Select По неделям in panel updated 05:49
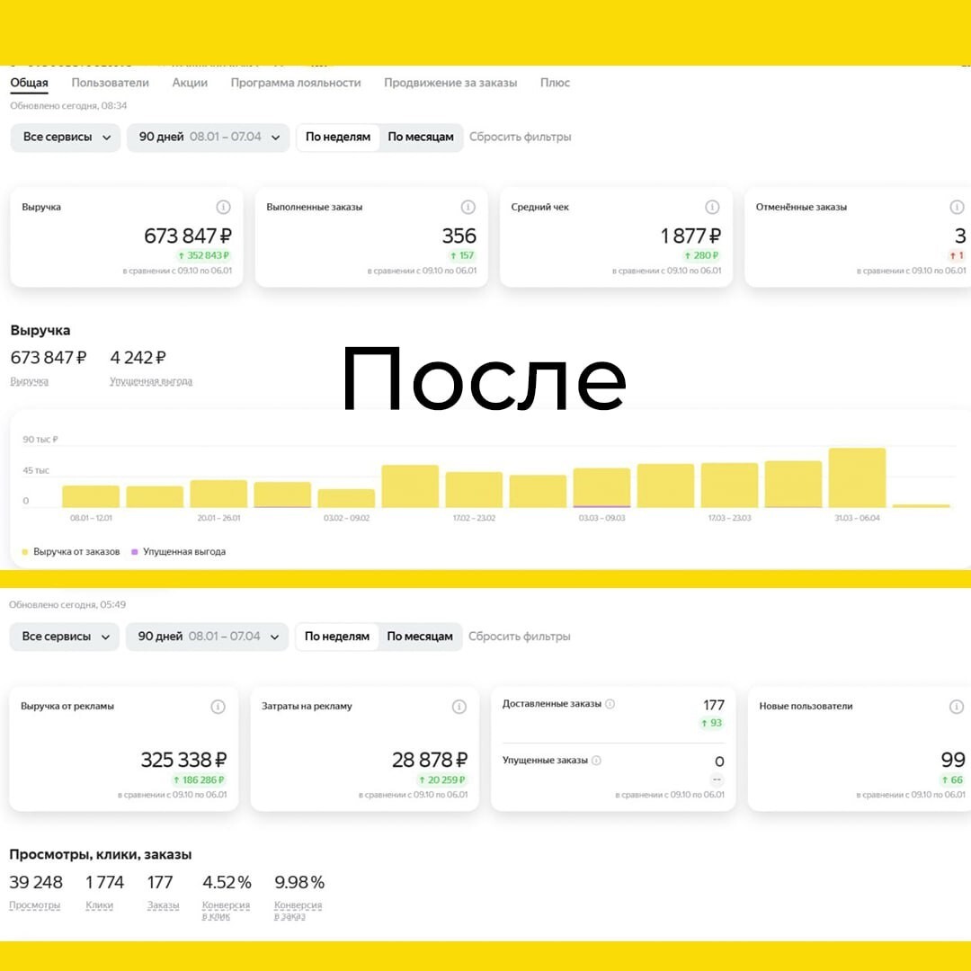This screenshot has height=971, width=971. [337, 637]
